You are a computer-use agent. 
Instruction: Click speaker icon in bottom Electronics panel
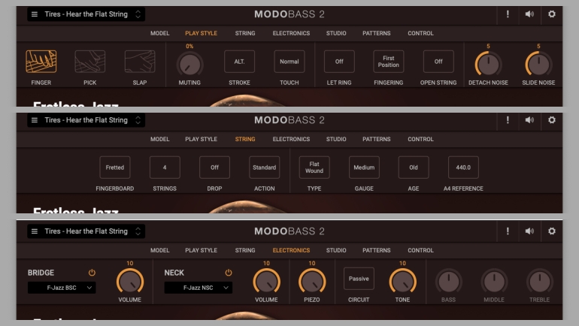pyautogui.click(x=529, y=231)
